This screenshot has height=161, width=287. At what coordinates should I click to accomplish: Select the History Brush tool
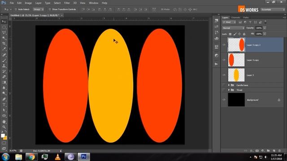tap(4, 72)
